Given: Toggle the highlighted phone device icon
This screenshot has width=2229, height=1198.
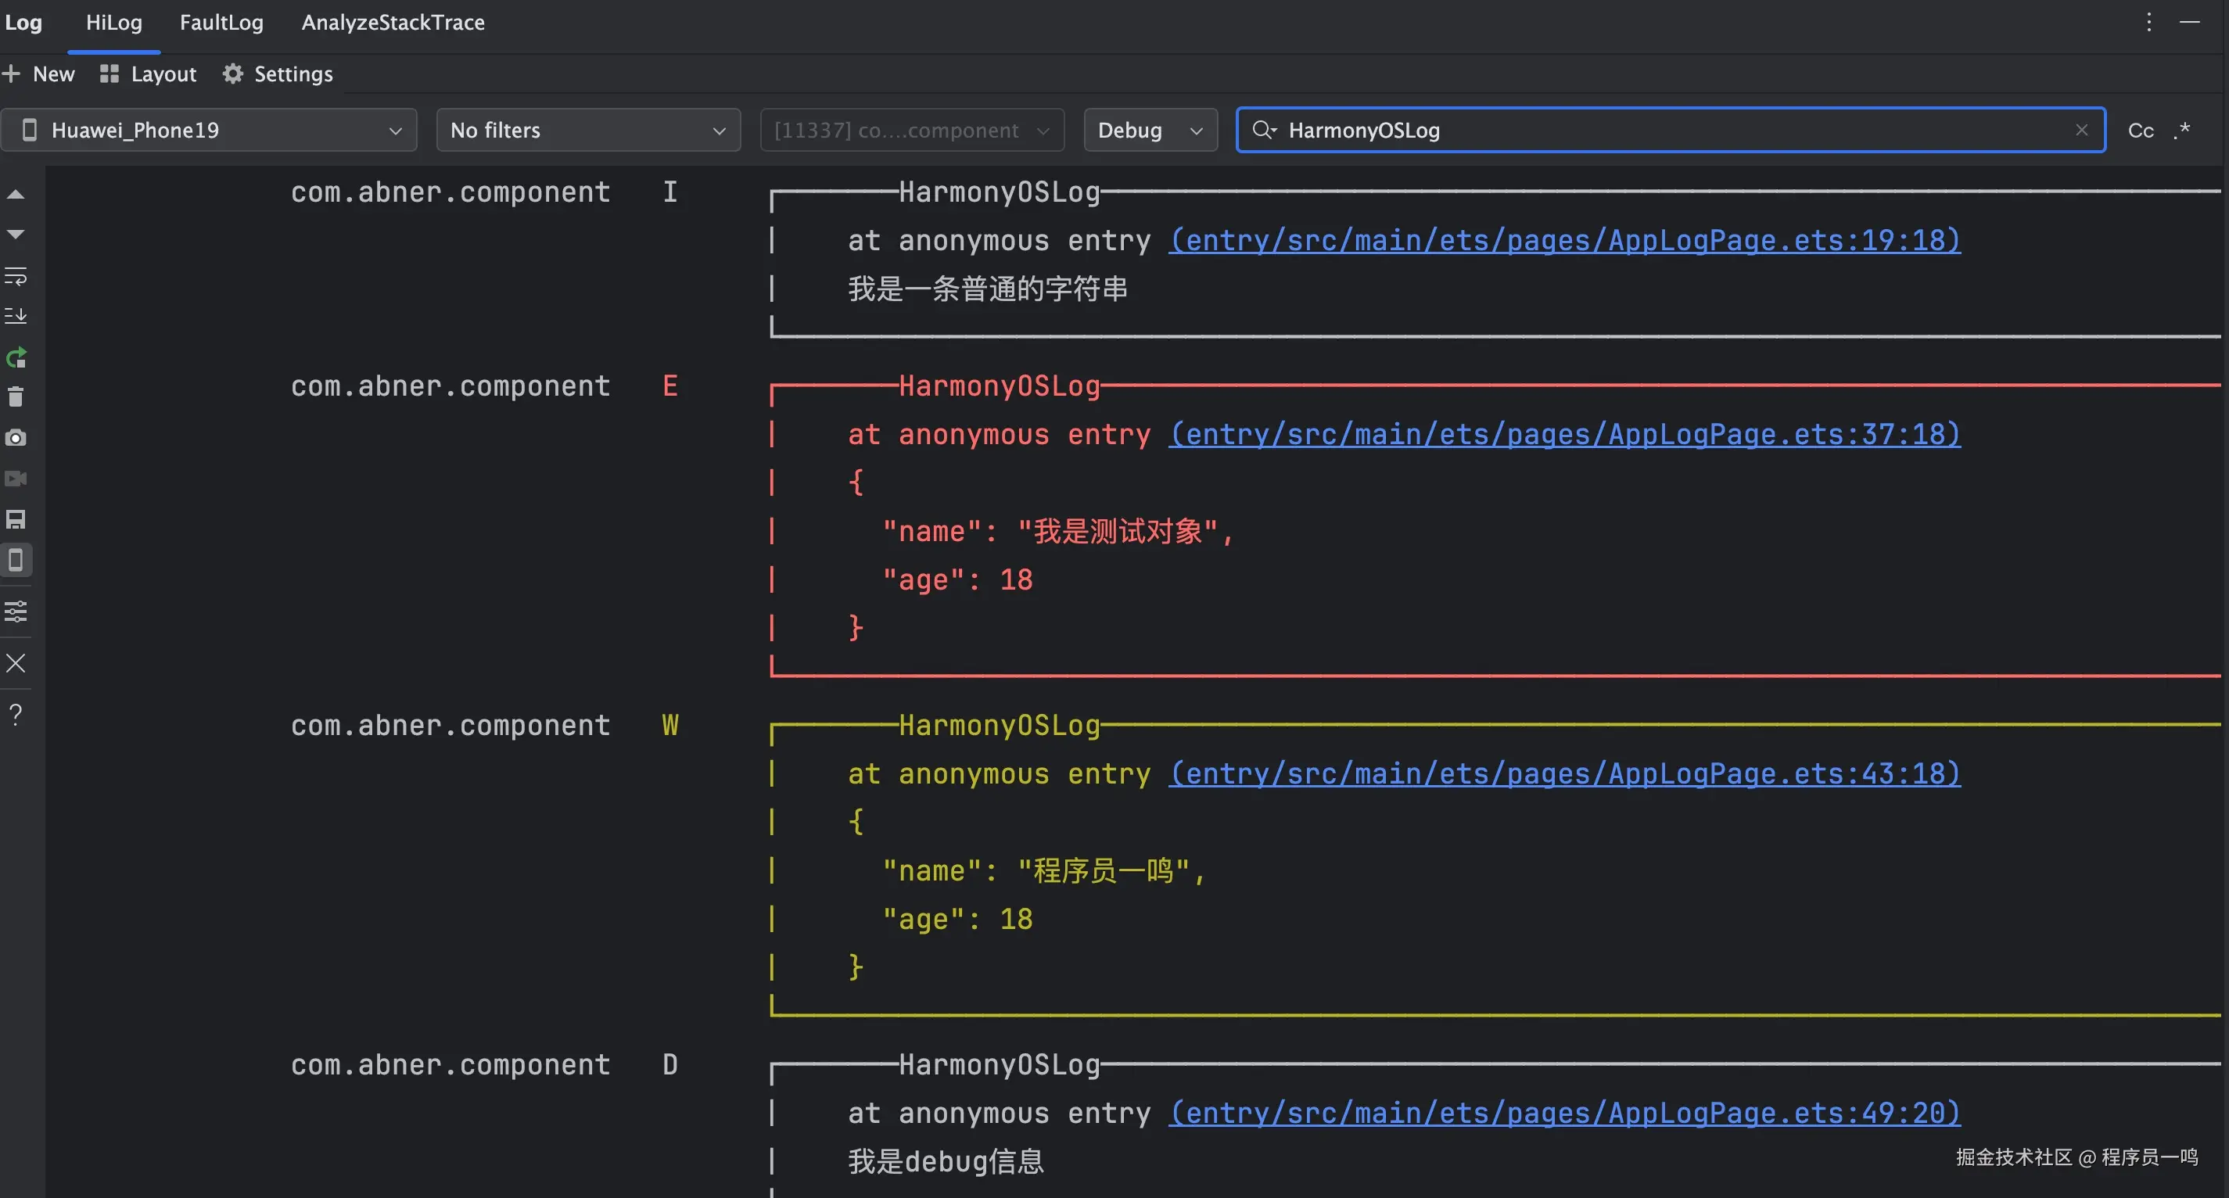Looking at the screenshot, I should [16, 560].
